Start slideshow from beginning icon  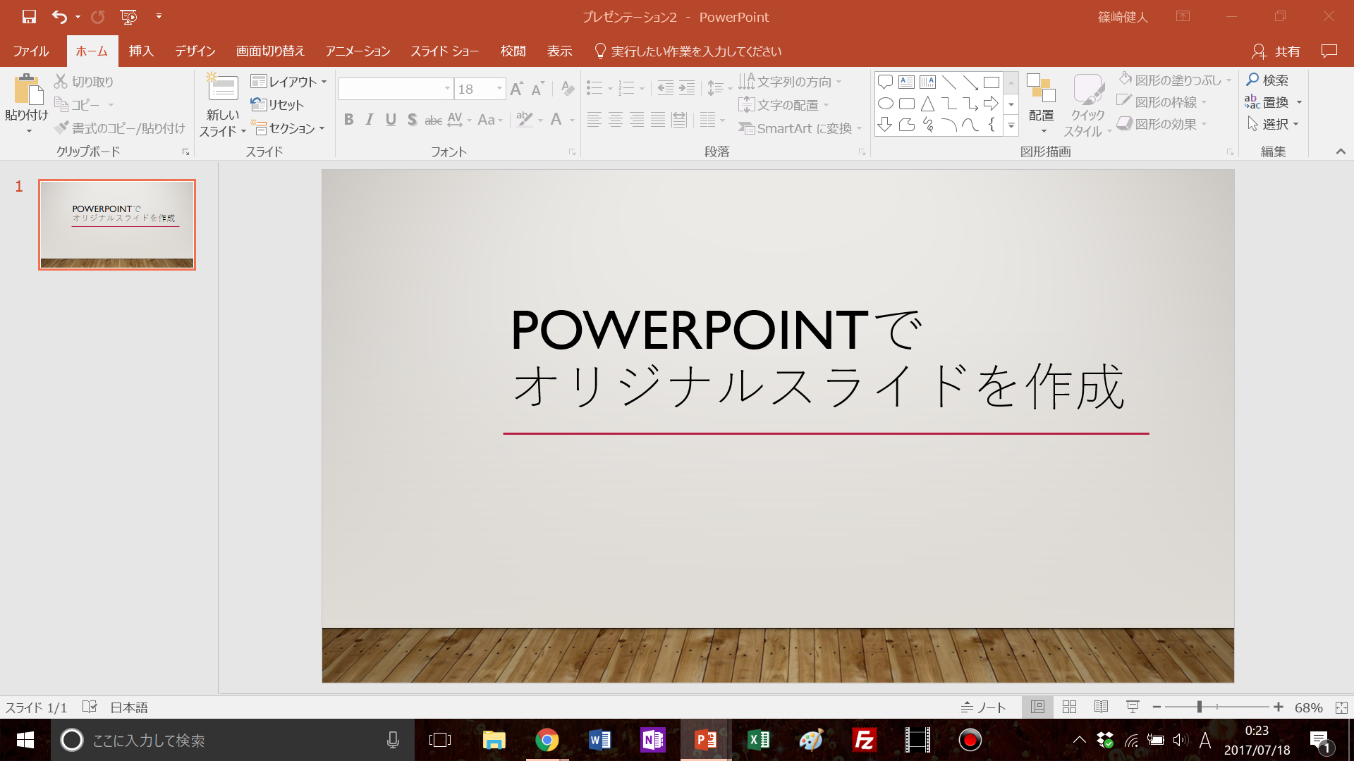click(x=128, y=16)
